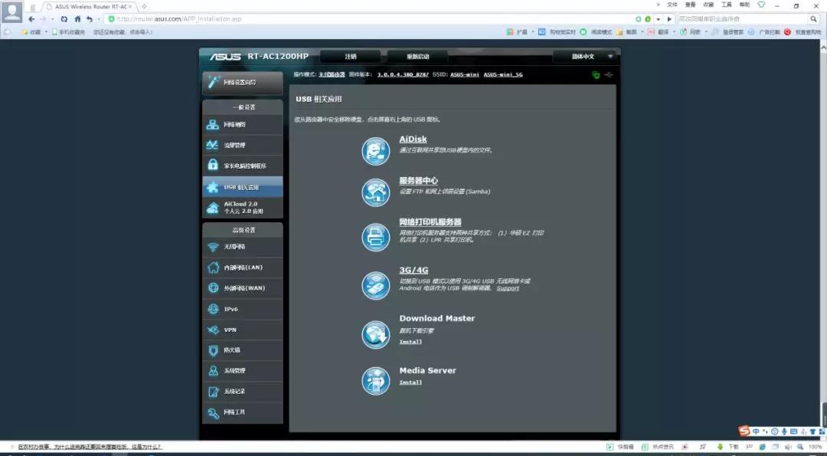Click the 无线路由器 operation mode link
Viewport: 827px width, 456px height.
[332, 75]
